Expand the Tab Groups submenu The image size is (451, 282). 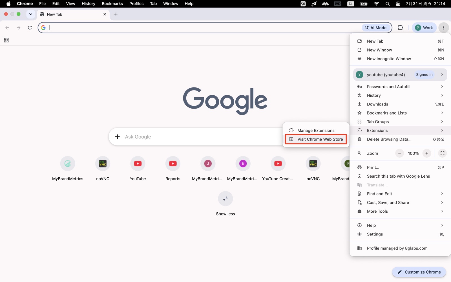click(x=400, y=122)
